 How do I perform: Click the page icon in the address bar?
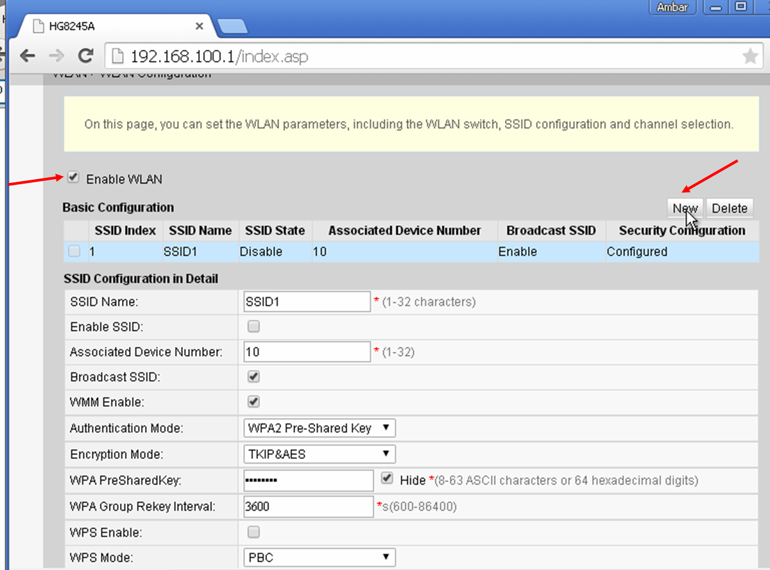(x=117, y=56)
